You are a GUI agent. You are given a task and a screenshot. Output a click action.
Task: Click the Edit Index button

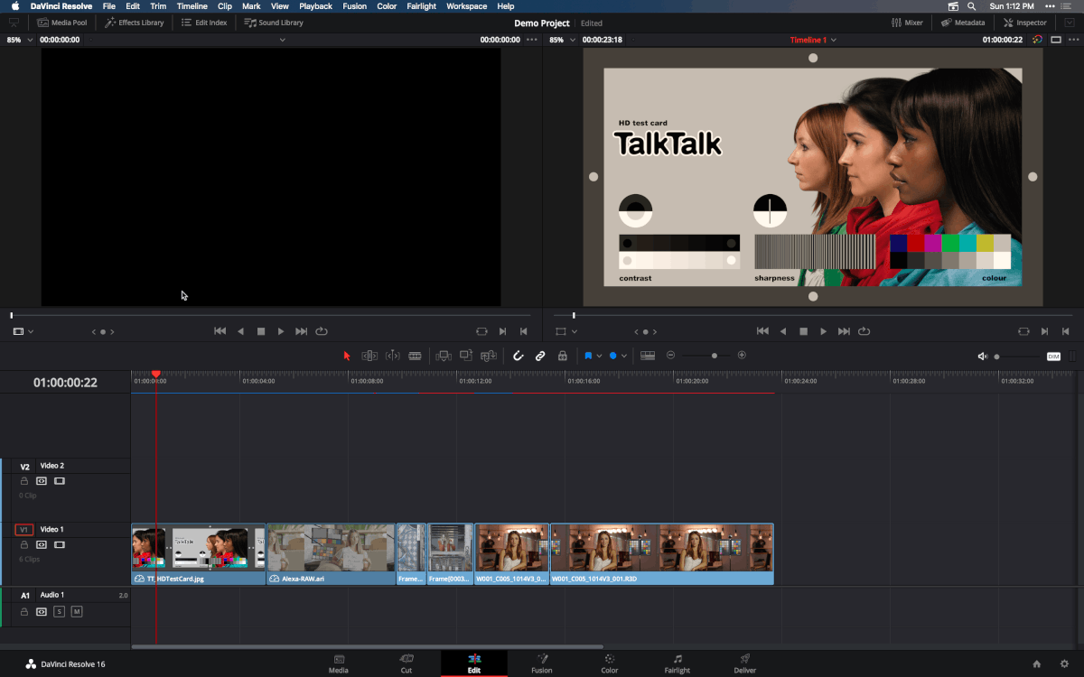point(203,23)
